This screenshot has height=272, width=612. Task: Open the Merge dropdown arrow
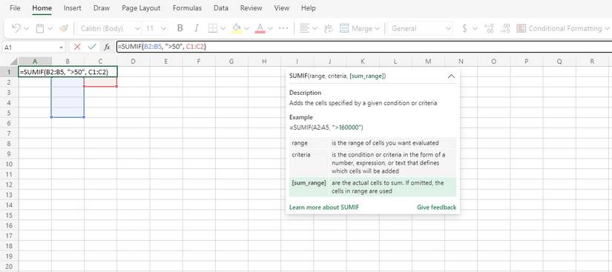click(x=377, y=28)
